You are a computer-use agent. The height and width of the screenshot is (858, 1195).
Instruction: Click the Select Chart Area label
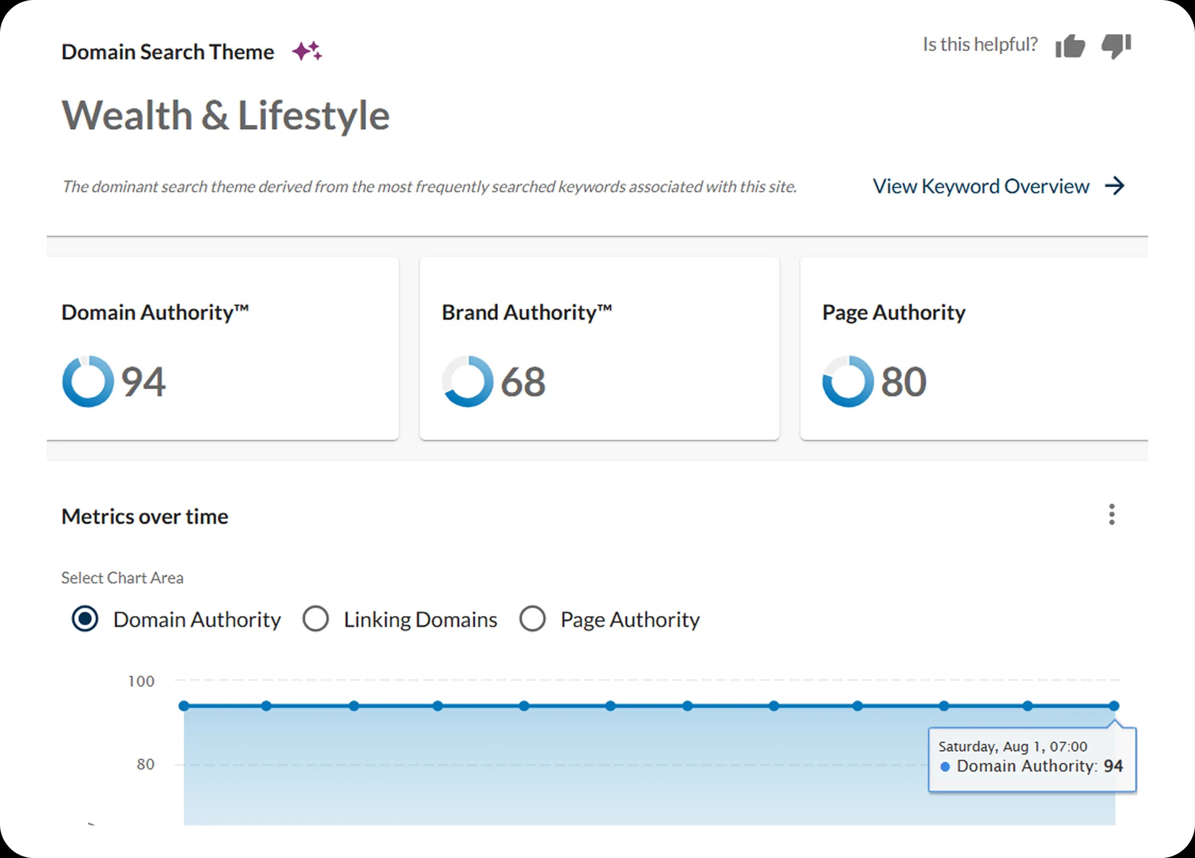[122, 578]
